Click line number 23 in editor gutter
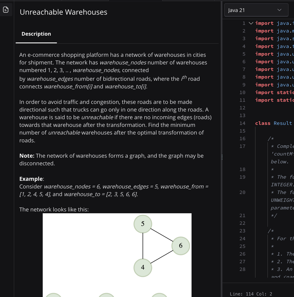The image size is (294, 297). [x=242, y=231]
